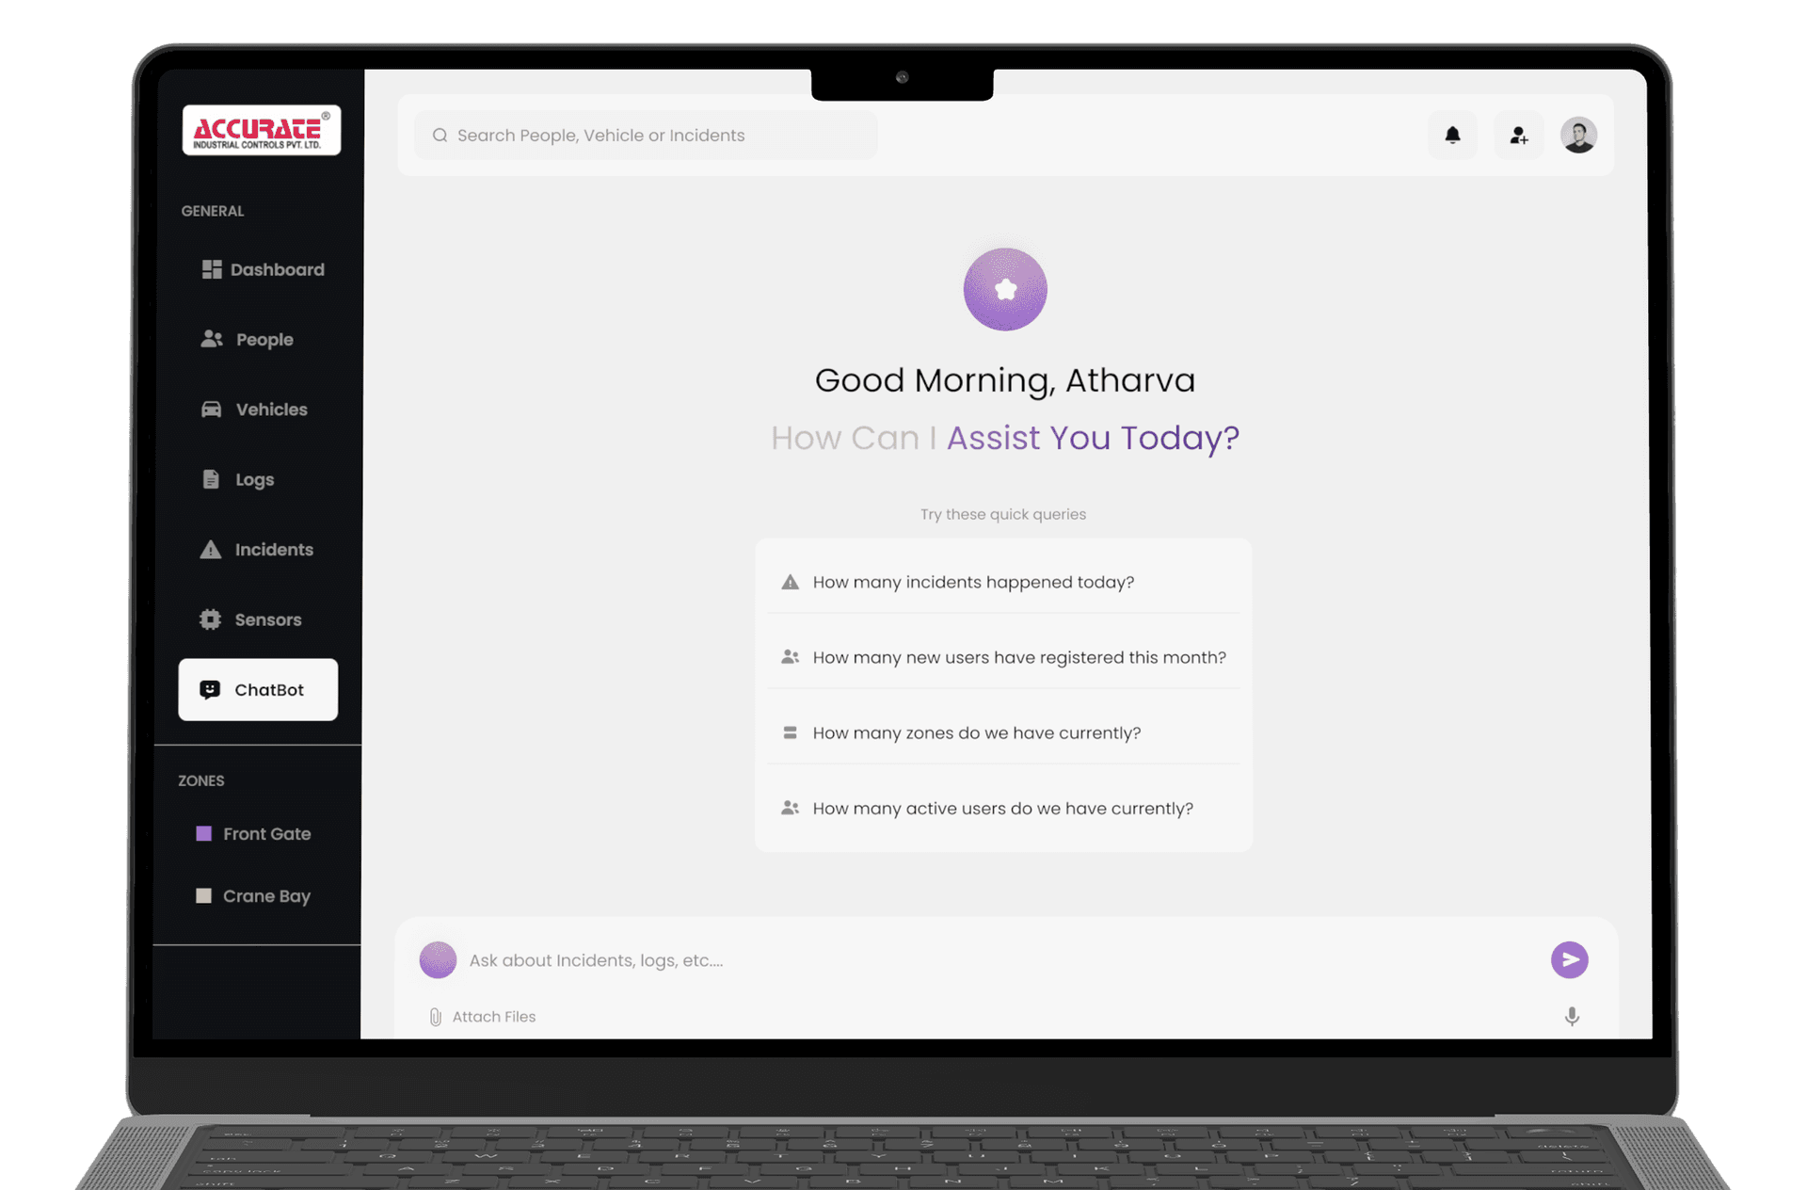The height and width of the screenshot is (1190, 1807).
Task: Go to the People section
Action: click(x=247, y=339)
